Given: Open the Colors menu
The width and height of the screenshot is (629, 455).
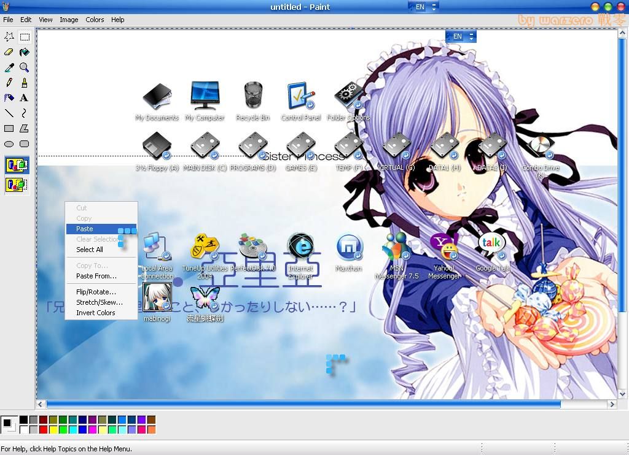Looking at the screenshot, I should (95, 20).
